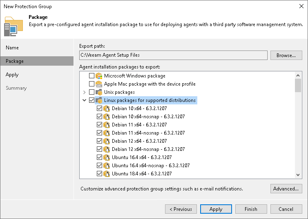Open the Advanced settings button

pyautogui.click(x=286, y=189)
